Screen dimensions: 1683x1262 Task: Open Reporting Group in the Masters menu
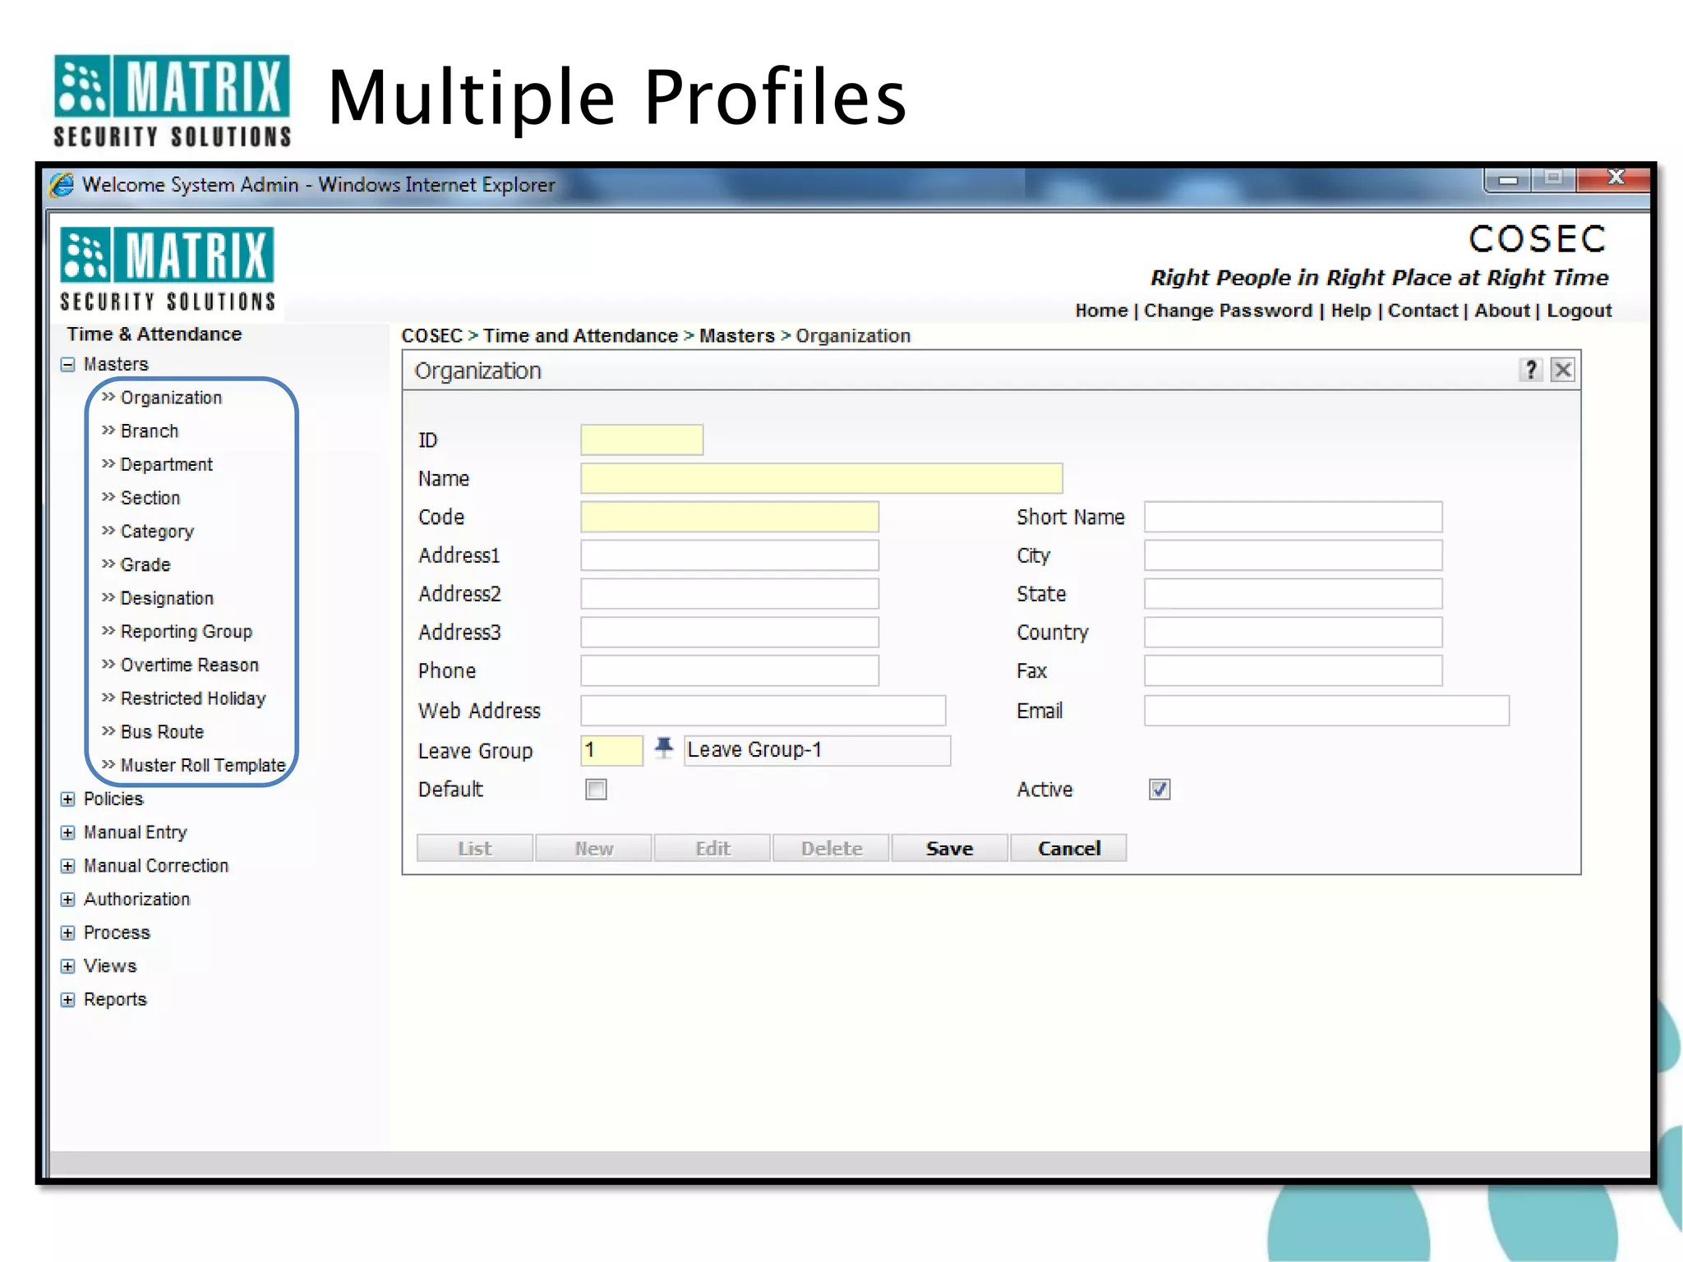[187, 632]
